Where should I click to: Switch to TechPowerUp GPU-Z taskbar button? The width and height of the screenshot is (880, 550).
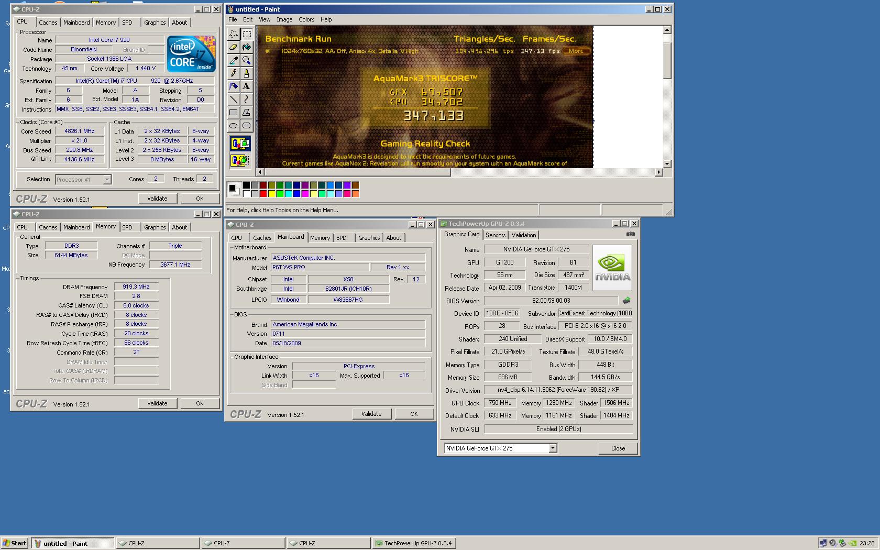point(414,543)
